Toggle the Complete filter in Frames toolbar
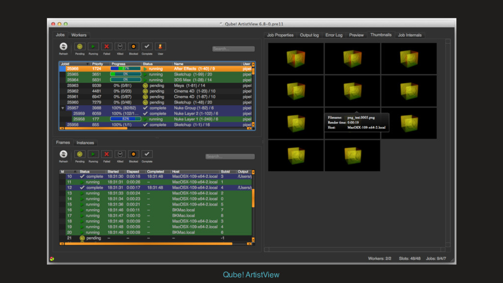 pos(147,154)
